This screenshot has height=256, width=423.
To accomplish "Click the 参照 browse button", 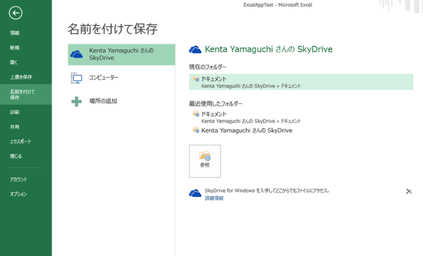I will tap(204, 161).
